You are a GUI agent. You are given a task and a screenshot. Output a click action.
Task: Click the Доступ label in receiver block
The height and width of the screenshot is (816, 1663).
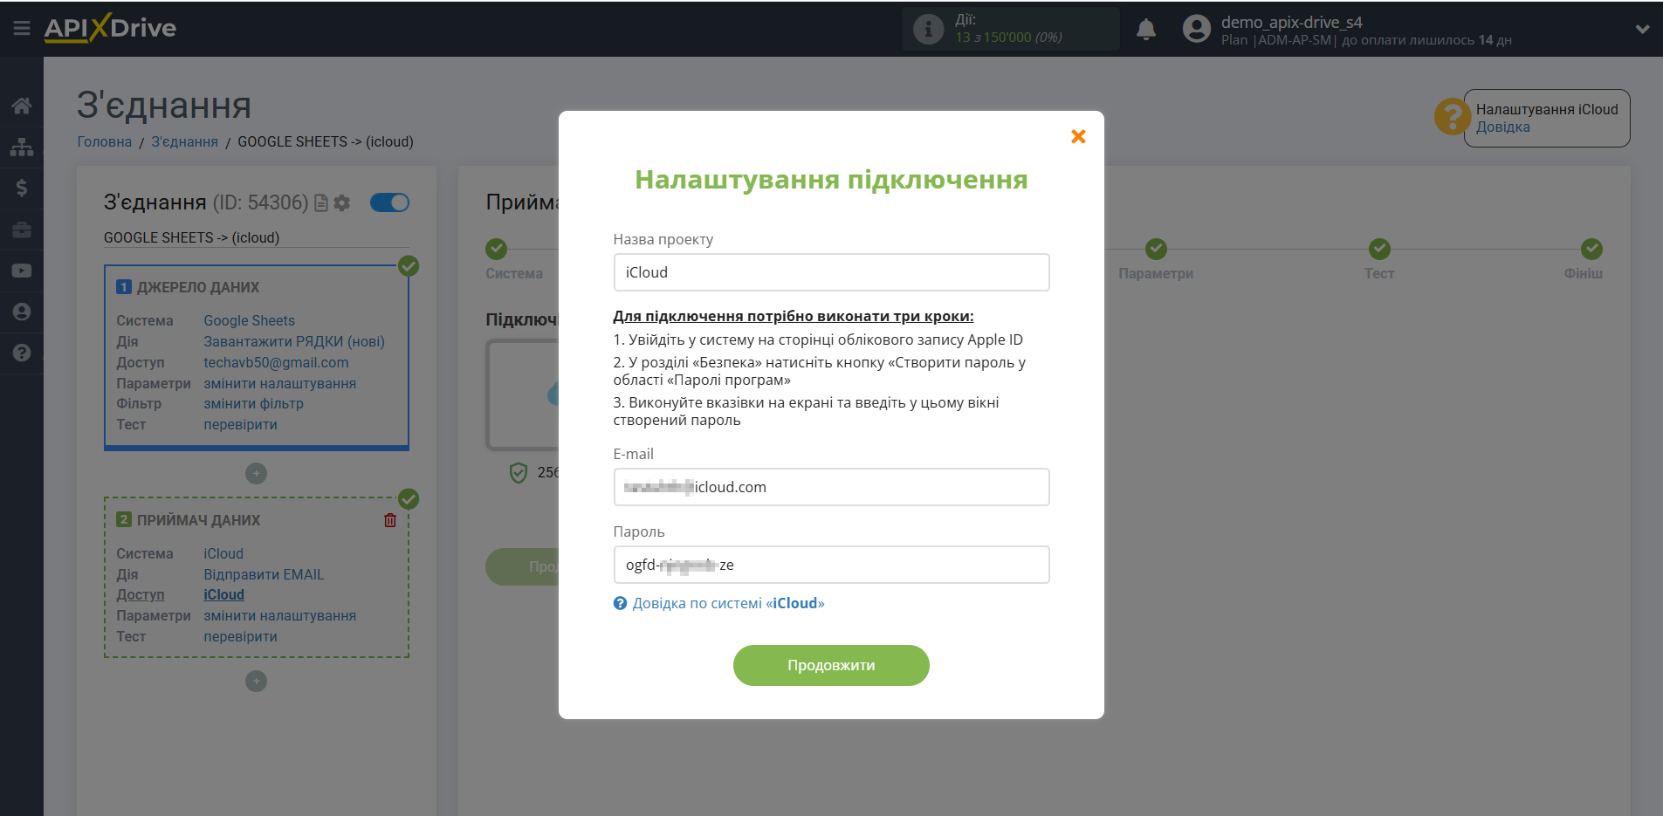pyautogui.click(x=140, y=594)
